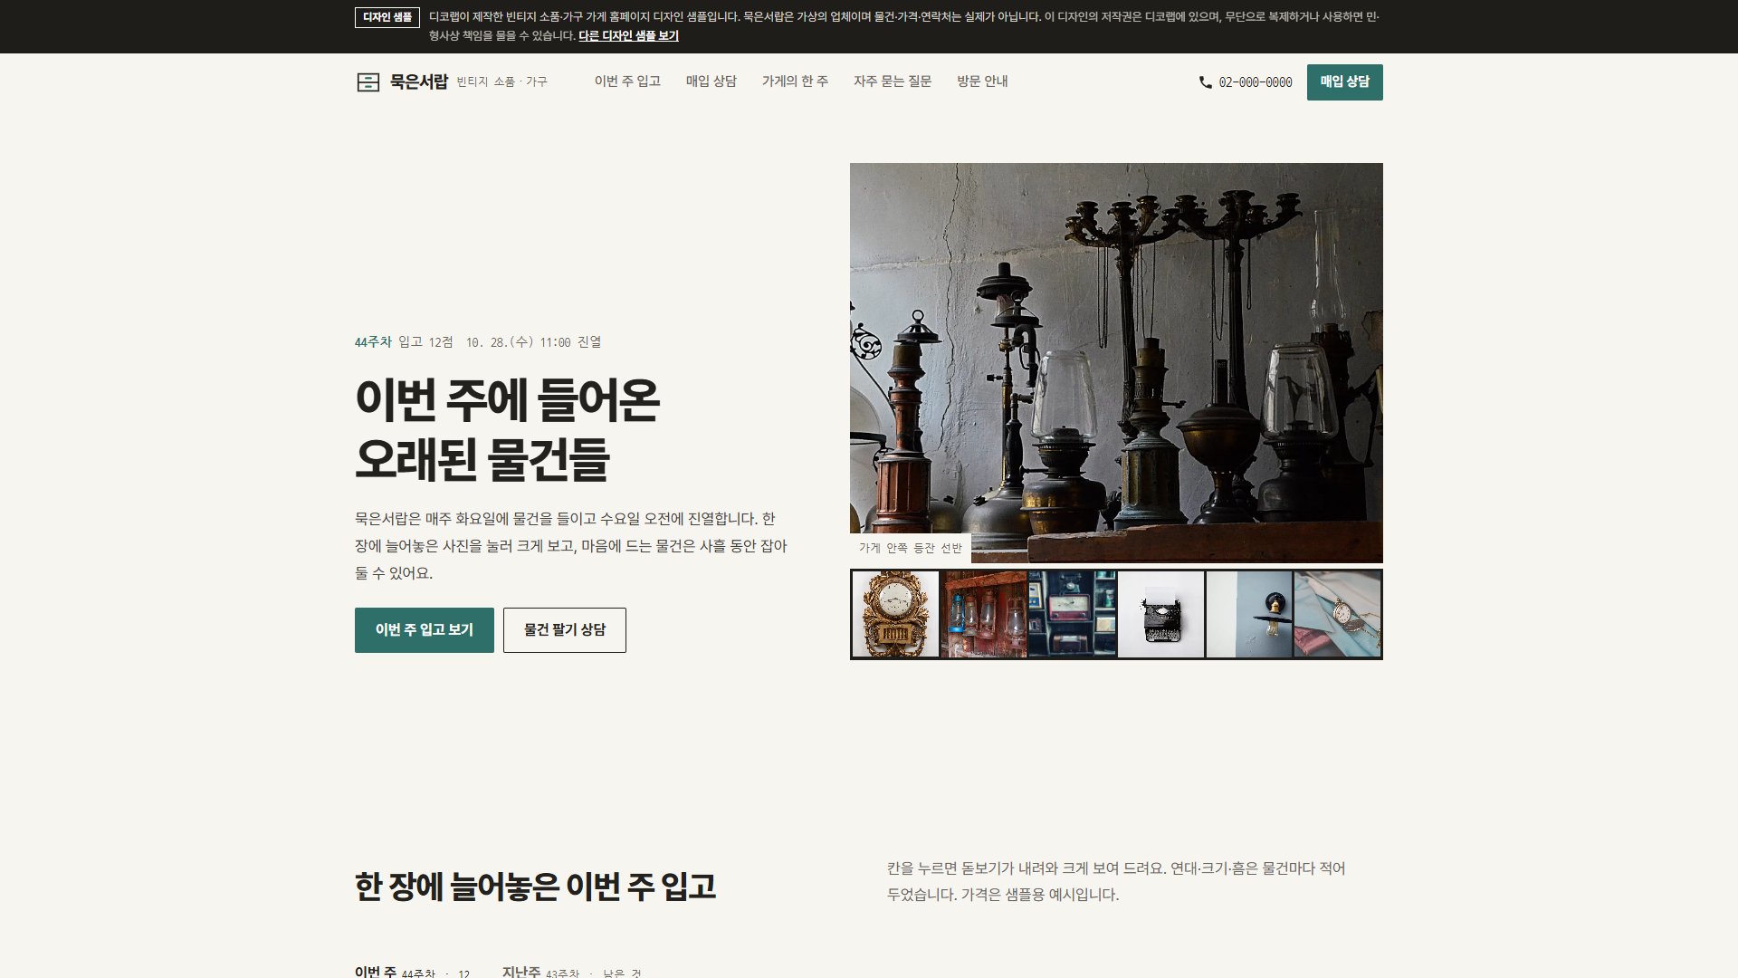
Task: Select the black typewriter thumbnail
Action: coord(1161,614)
